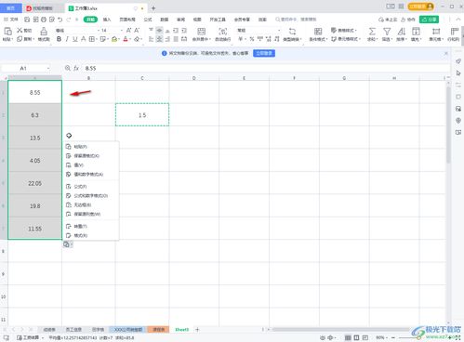Open a new document tab with plus
Viewport: 464px width, 342px height.
click(153, 8)
